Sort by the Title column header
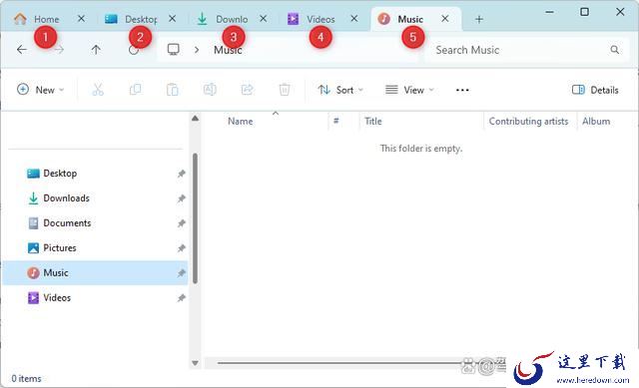Image resolution: width=639 pixels, height=388 pixels. 373,122
